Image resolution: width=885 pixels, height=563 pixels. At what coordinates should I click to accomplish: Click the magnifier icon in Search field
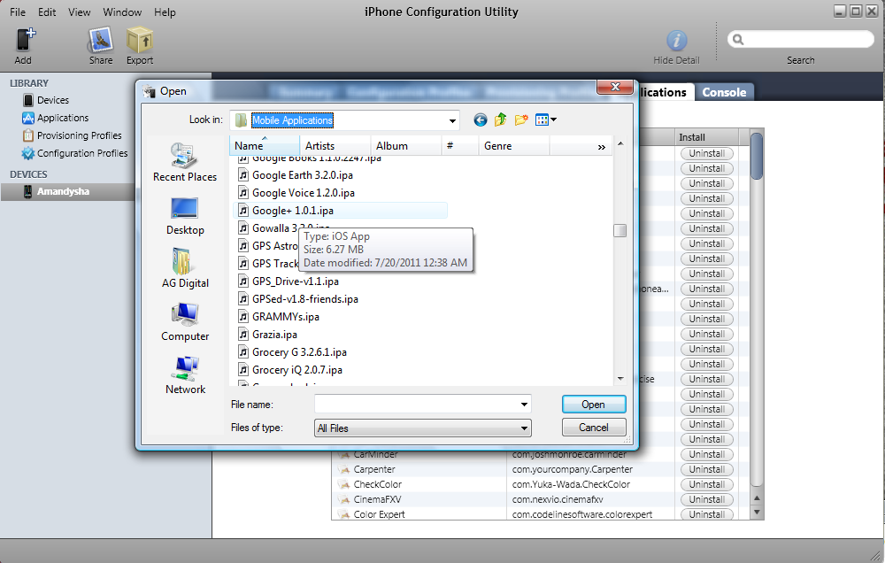(x=738, y=40)
